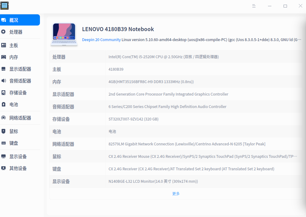Screen dimensions: 306x217
Task: Open 键盘 sidebar item
Action: (x=20, y=143)
